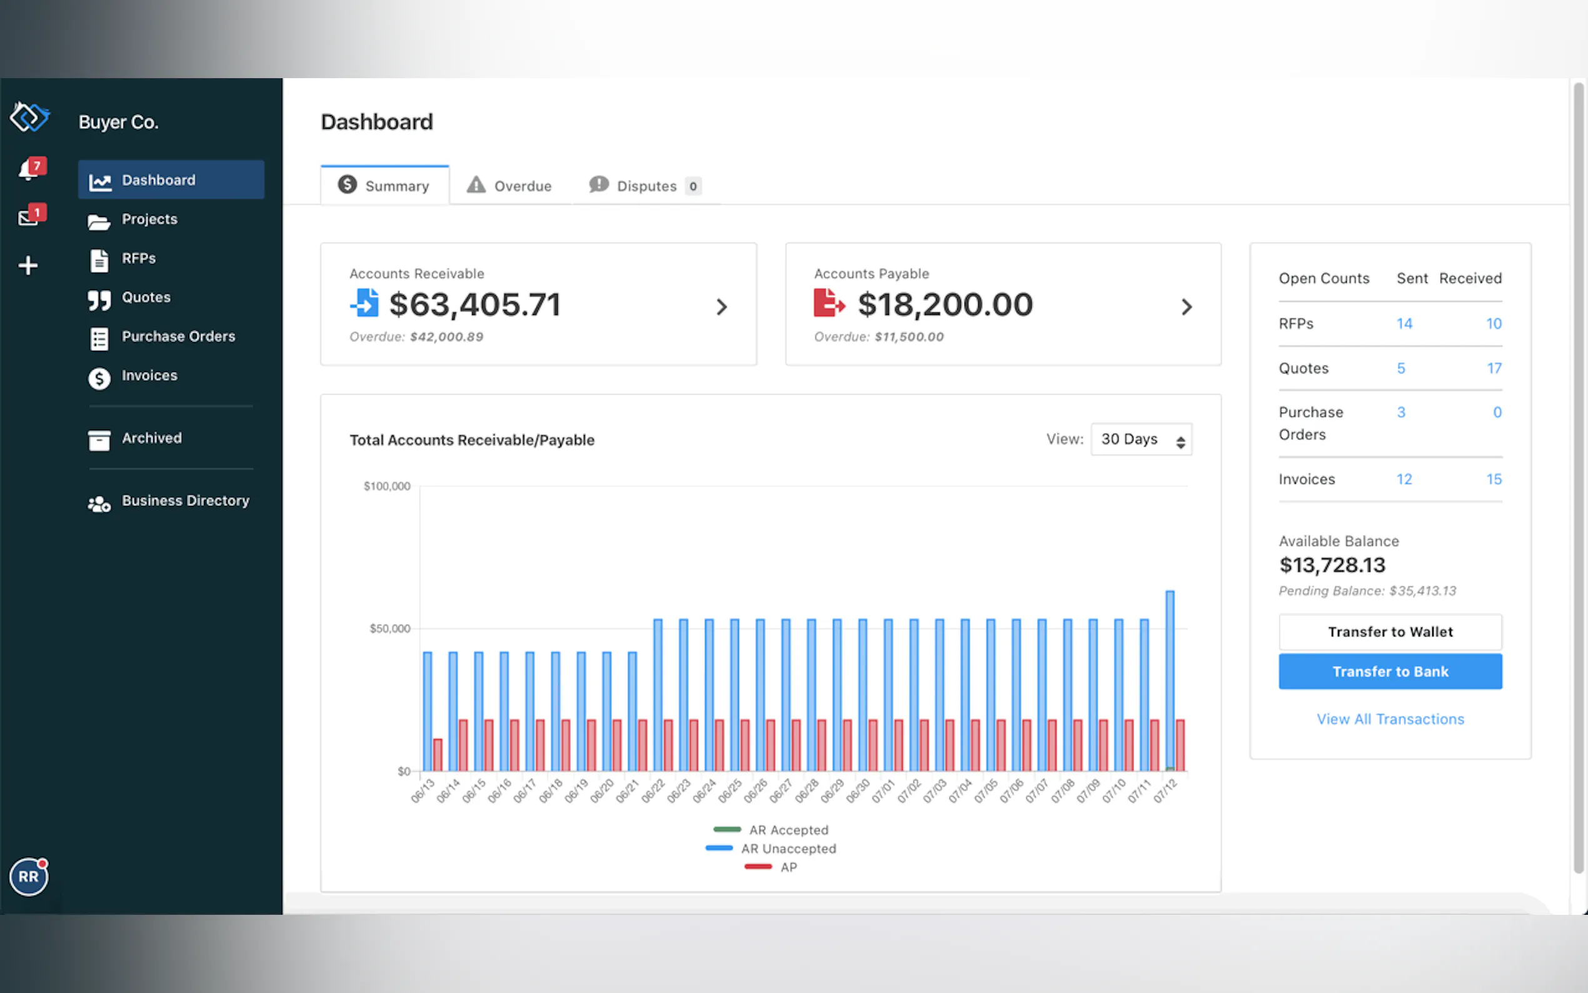Toggle AR Accepted legend series

[788, 830]
